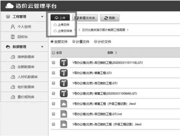
Task: Open 个人空间 in the sidebar
Action: (x=24, y=27)
